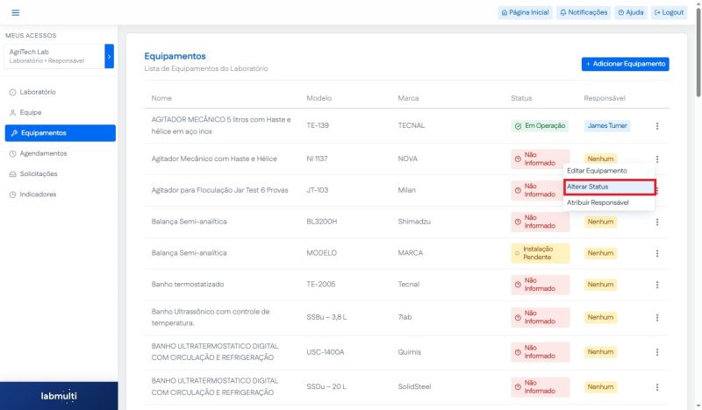Image resolution: width=702 pixels, height=410 pixels.
Task: Open the three-dot menu for Banho termostatizado
Action: click(656, 285)
